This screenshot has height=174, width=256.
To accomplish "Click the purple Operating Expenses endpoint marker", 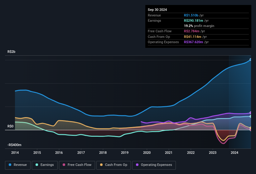I will (251, 113).
